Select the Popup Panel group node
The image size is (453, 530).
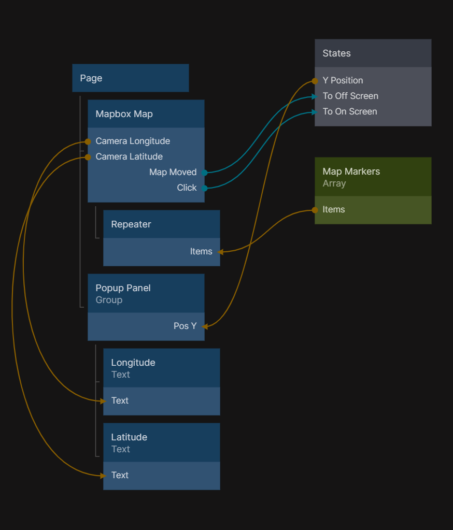(x=146, y=294)
